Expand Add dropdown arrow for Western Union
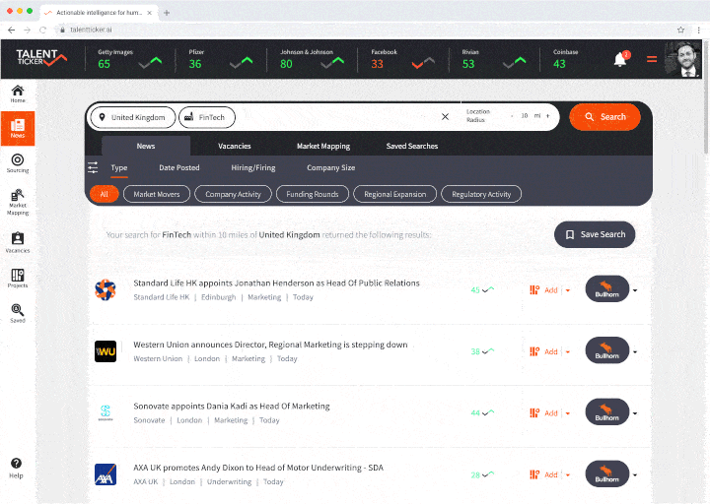 (567, 352)
